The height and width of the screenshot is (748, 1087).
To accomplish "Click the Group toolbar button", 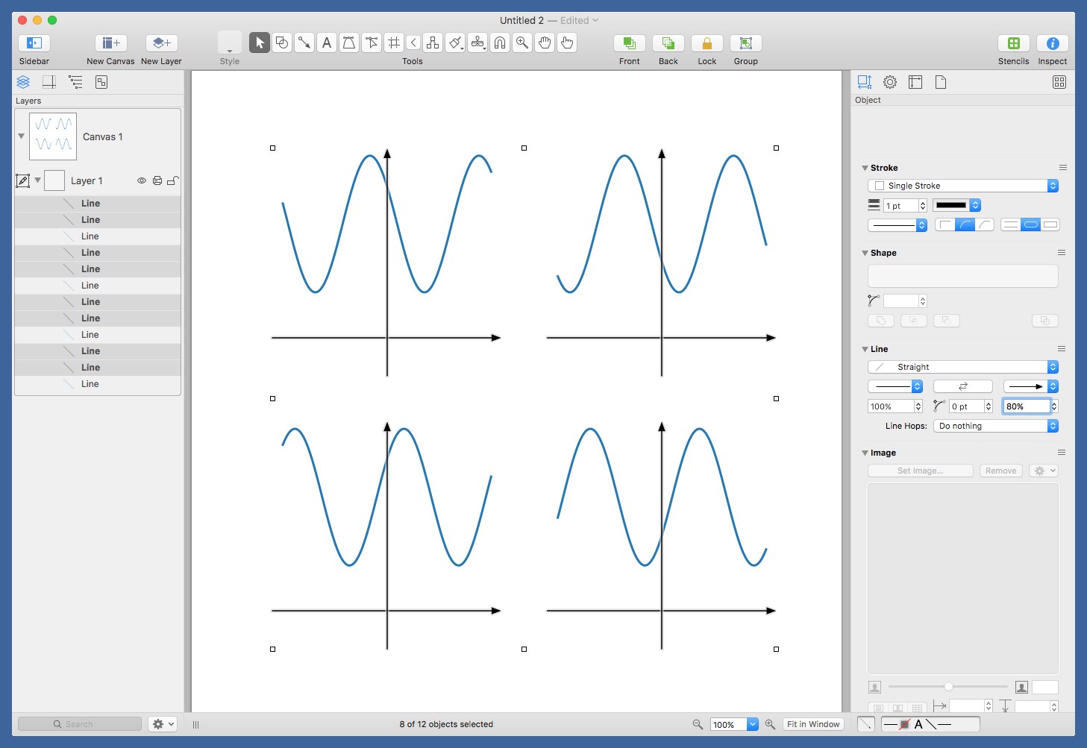I will (x=745, y=44).
